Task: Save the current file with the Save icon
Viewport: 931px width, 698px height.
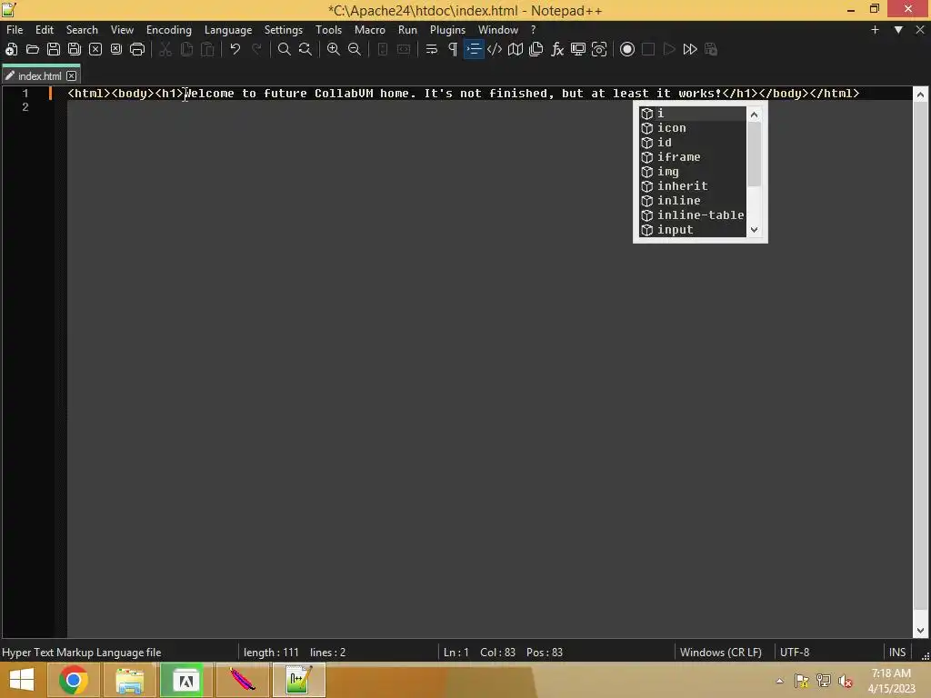Action: tap(54, 49)
